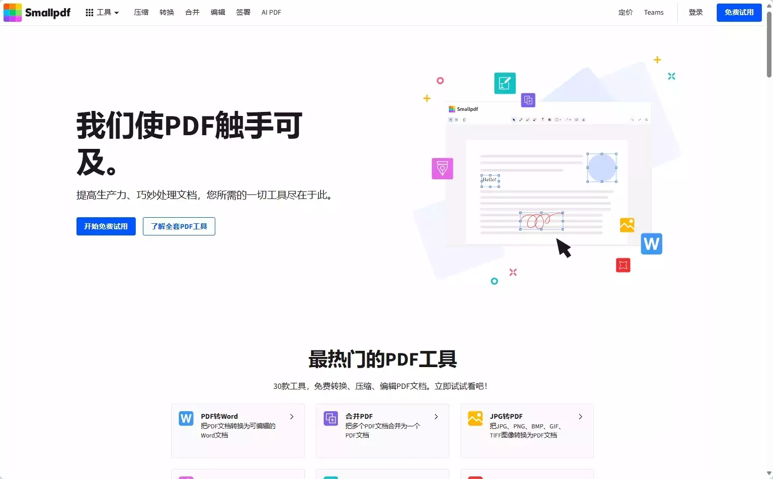Screen dimensions: 773x479
Task: Click the pink eSign pen icon in illustration
Action: coord(442,169)
